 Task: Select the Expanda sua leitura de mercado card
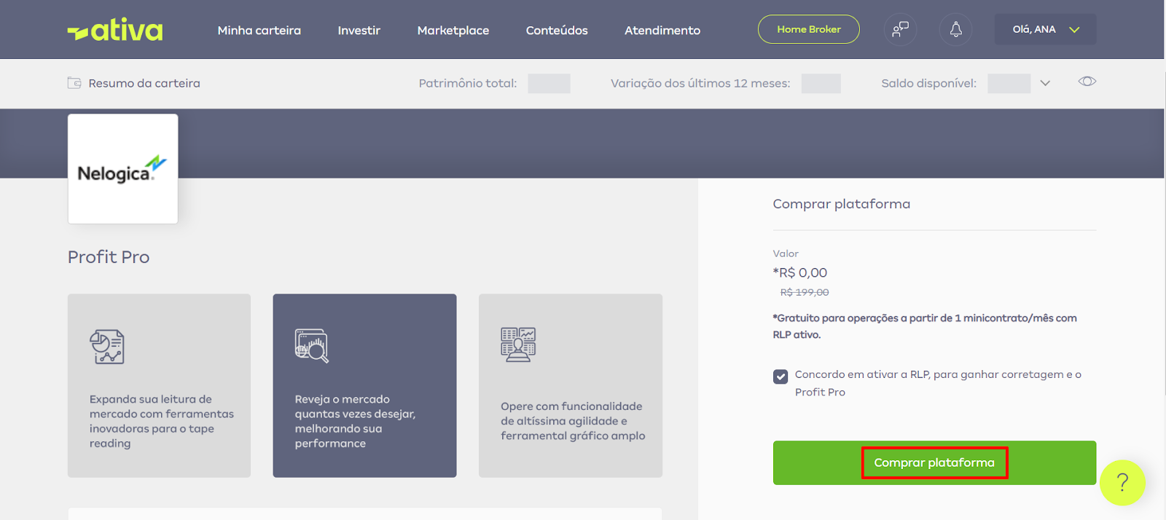(159, 386)
